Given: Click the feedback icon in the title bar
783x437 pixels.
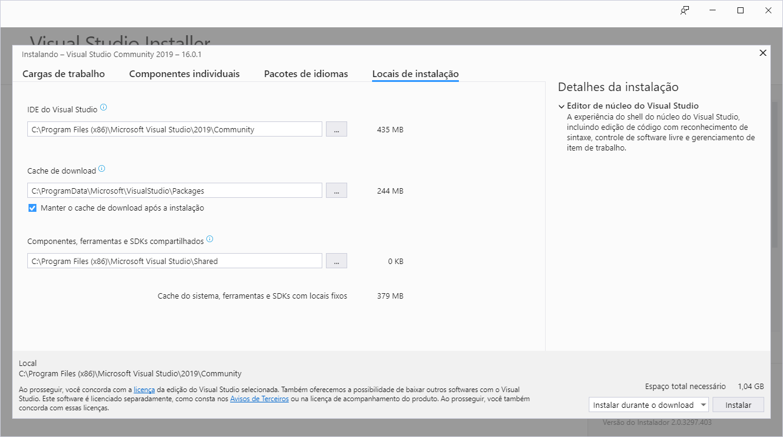Looking at the screenshot, I should pos(685,10).
